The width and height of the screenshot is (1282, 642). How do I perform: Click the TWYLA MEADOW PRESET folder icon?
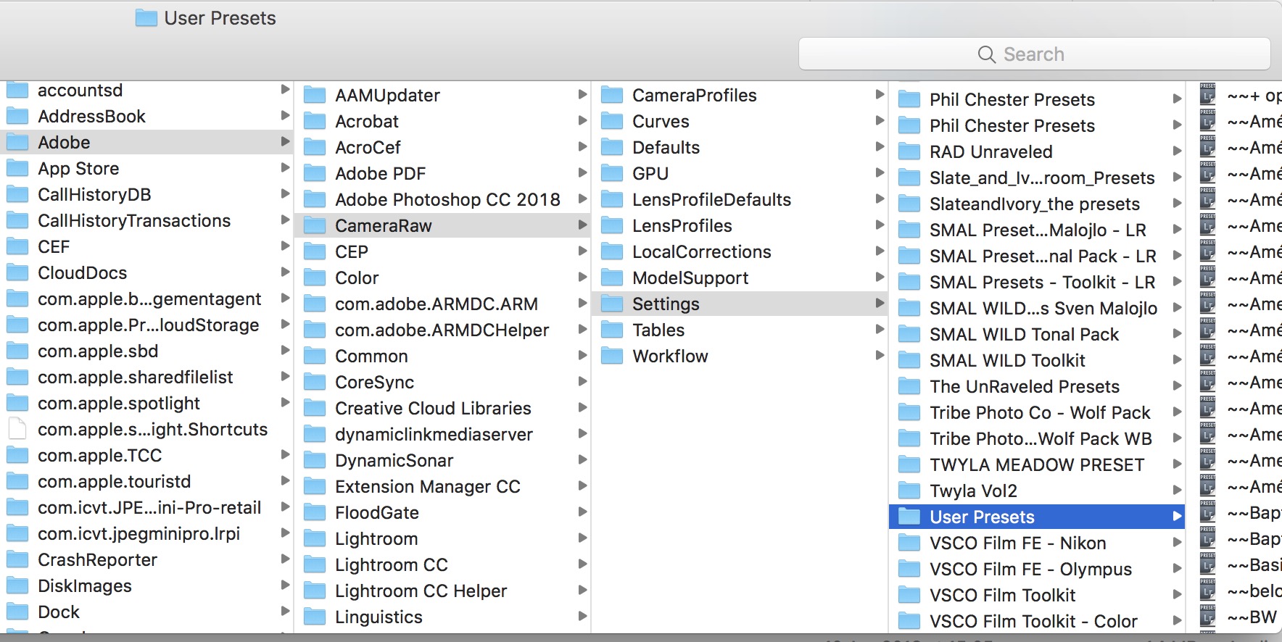(x=909, y=464)
